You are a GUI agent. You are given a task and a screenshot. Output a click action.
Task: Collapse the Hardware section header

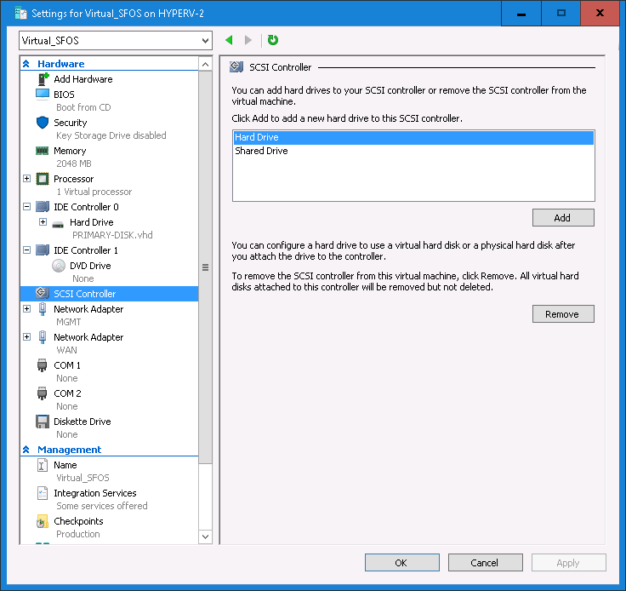click(x=26, y=64)
